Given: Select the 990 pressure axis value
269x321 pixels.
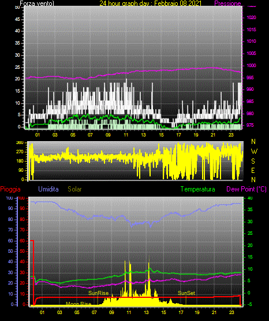Looking at the screenshot, I should tap(250, 89).
